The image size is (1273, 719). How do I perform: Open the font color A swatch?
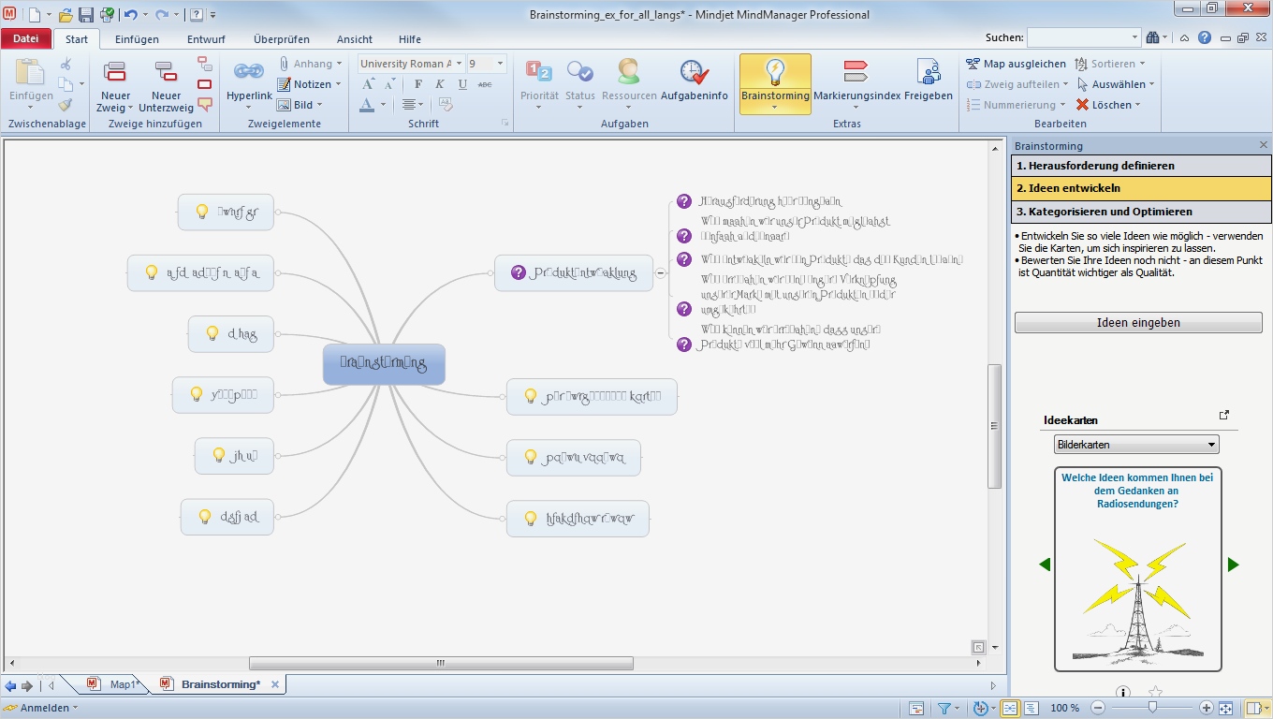pos(367,105)
